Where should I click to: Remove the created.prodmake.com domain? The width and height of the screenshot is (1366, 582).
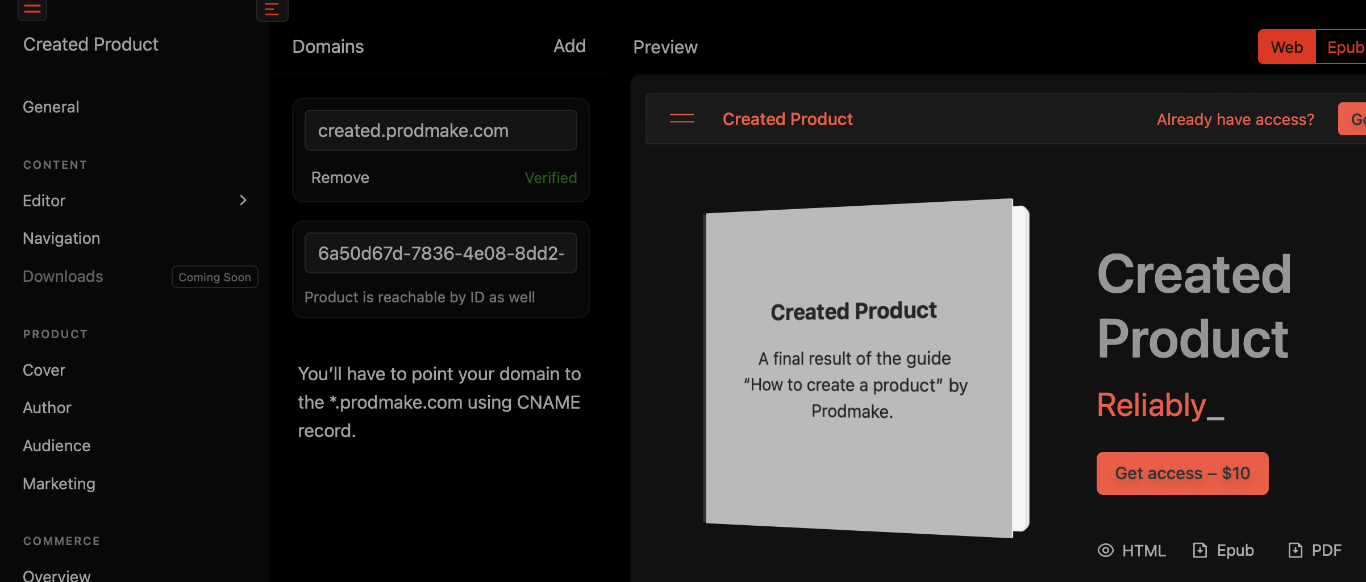click(x=340, y=177)
